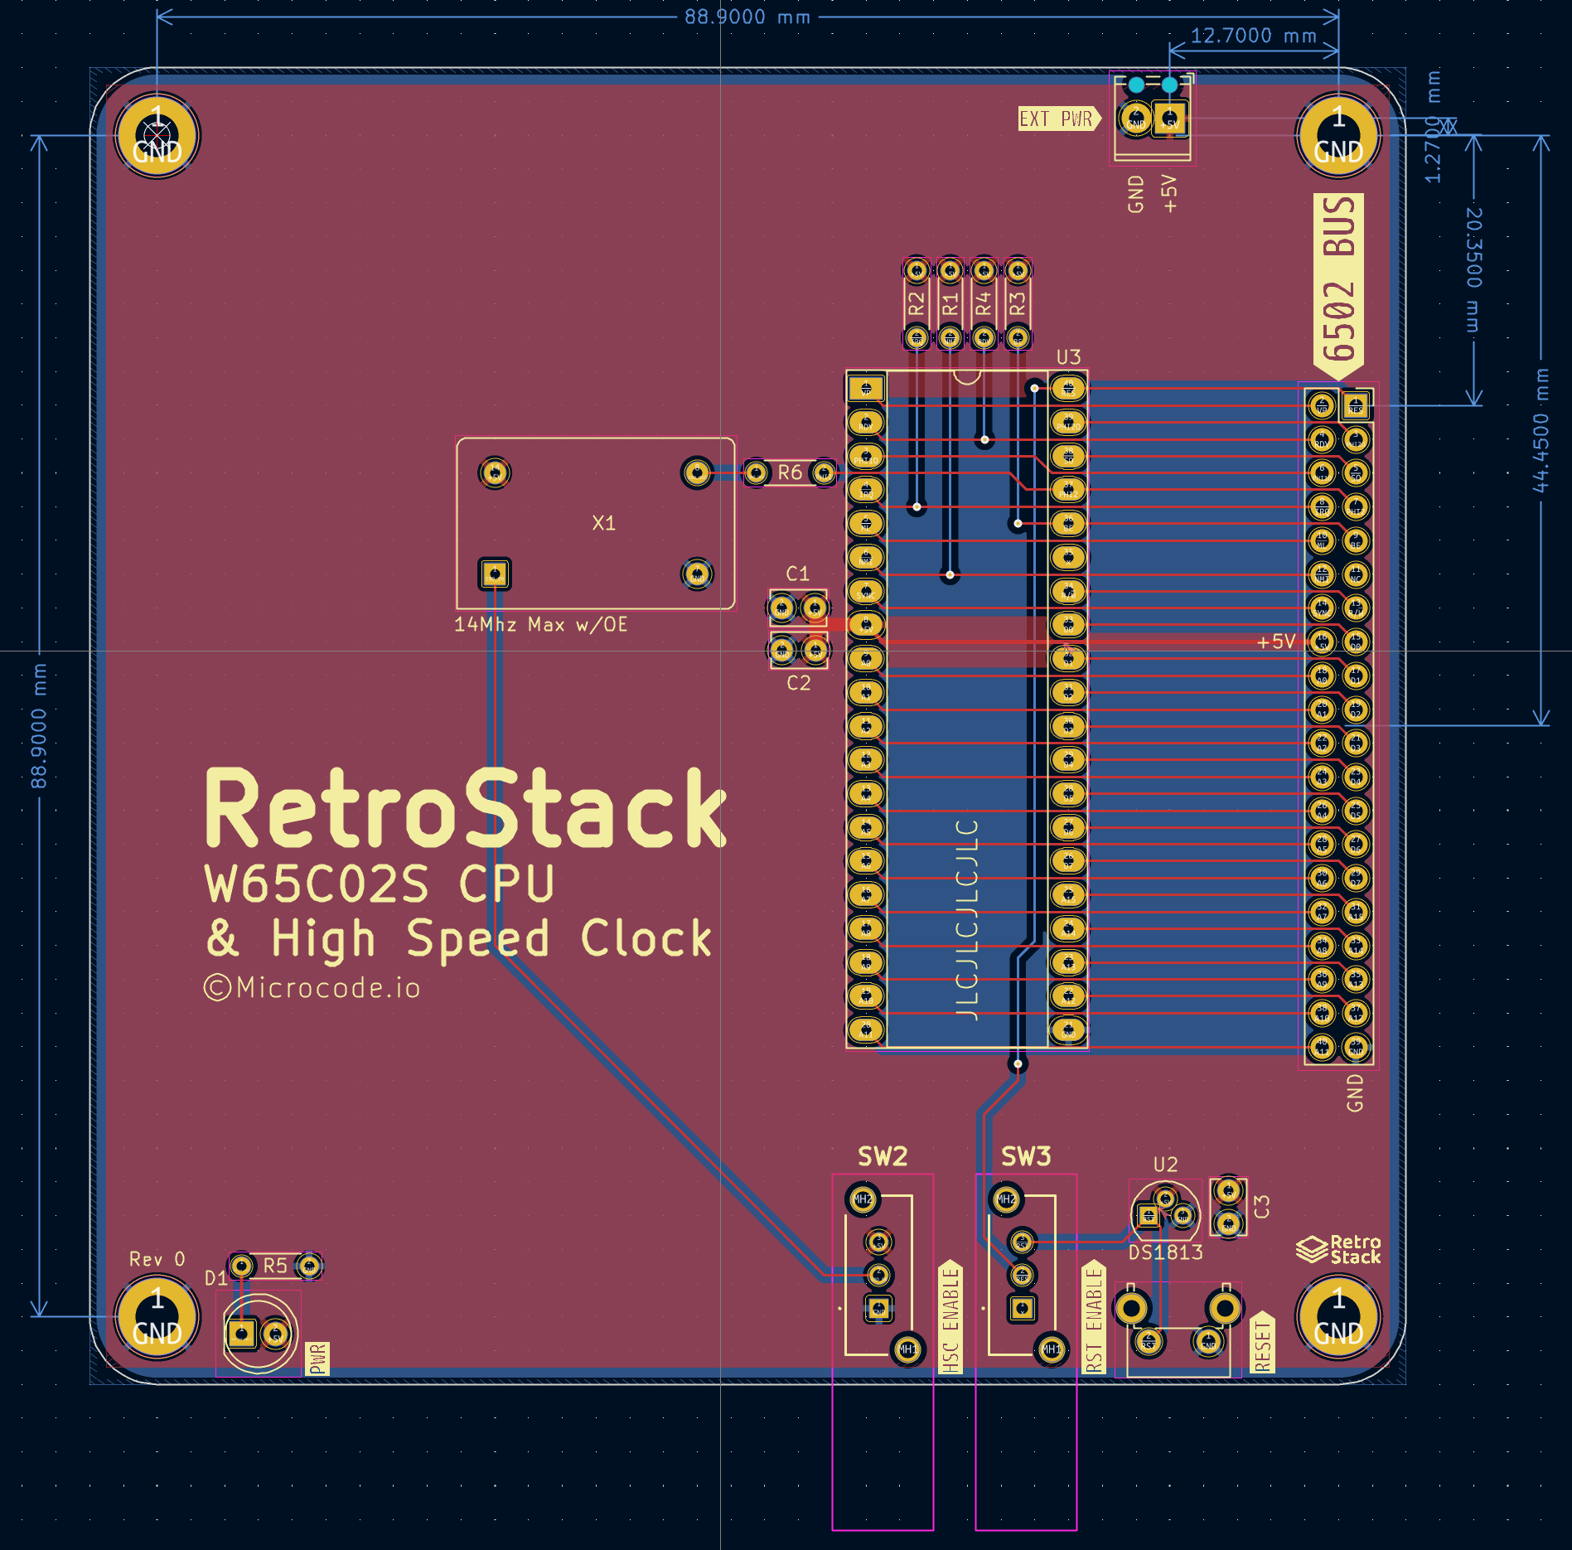Viewport: 1572px width, 1550px height.
Task: Click the '44.4500 mm' dimension text
Action: (1541, 430)
